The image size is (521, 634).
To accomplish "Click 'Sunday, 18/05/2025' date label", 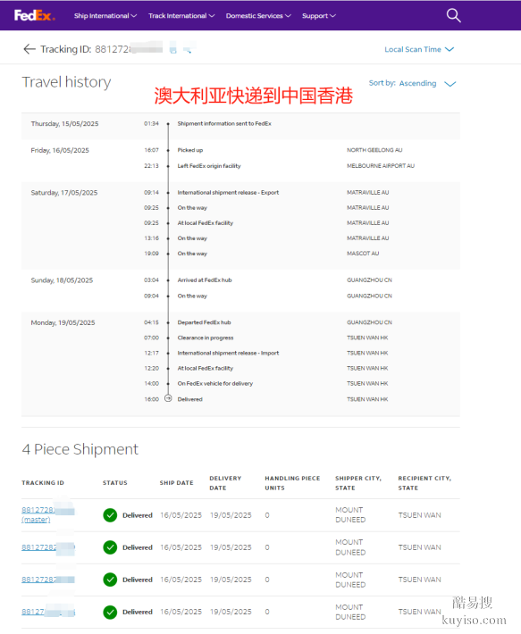I will pos(62,280).
